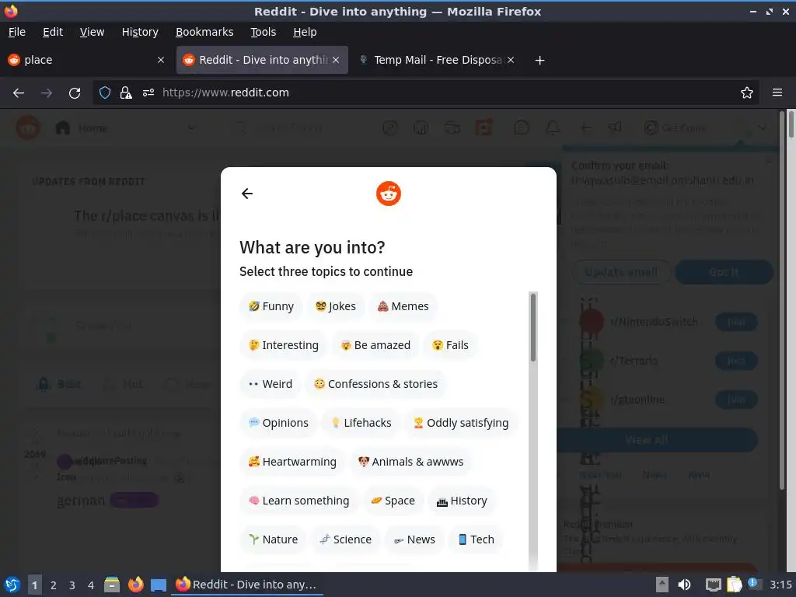Image resolution: width=796 pixels, height=597 pixels.
Task: Open the View menu
Action: pyautogui.click(x=92, y=32)
